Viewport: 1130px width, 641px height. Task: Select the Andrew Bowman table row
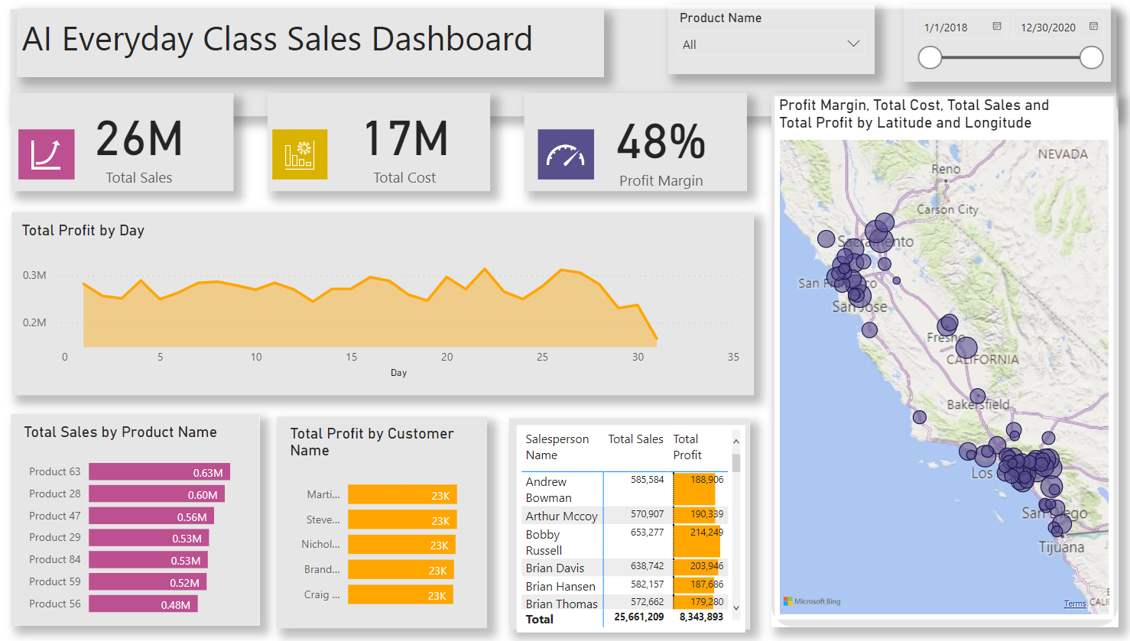tap(625, 489)
